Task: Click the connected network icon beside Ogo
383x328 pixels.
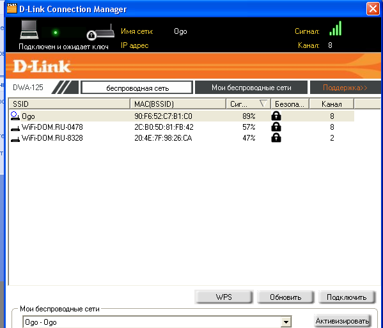Action: pyautogui.click(x=15, y=116)
